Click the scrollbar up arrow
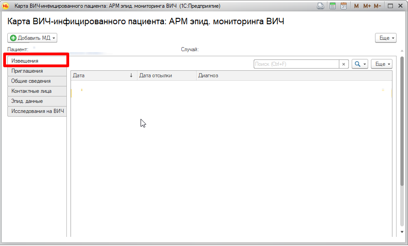 point(402,51)
